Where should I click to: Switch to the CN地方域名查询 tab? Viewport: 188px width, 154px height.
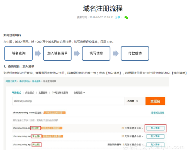coord(60,93)
